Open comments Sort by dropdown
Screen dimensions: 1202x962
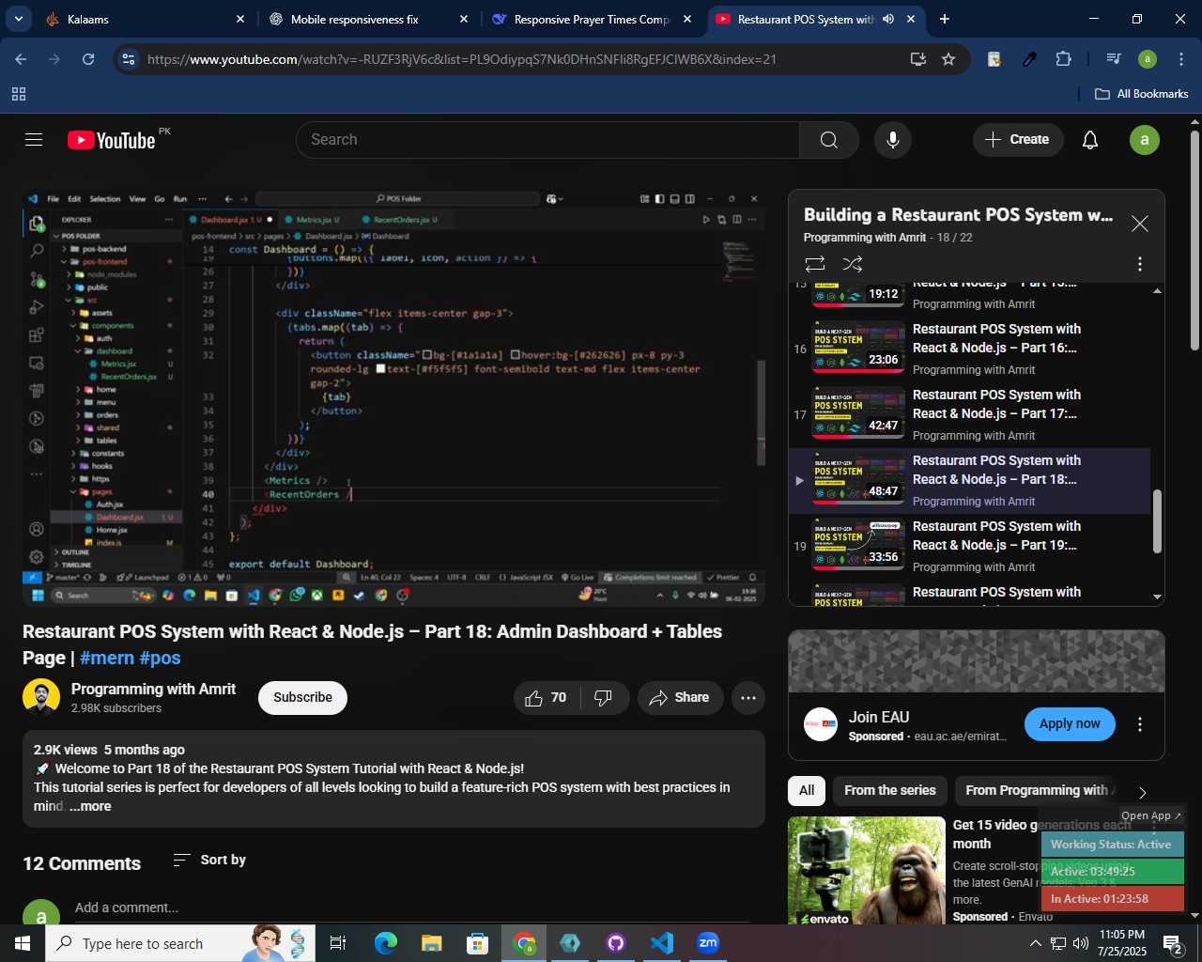209,861
